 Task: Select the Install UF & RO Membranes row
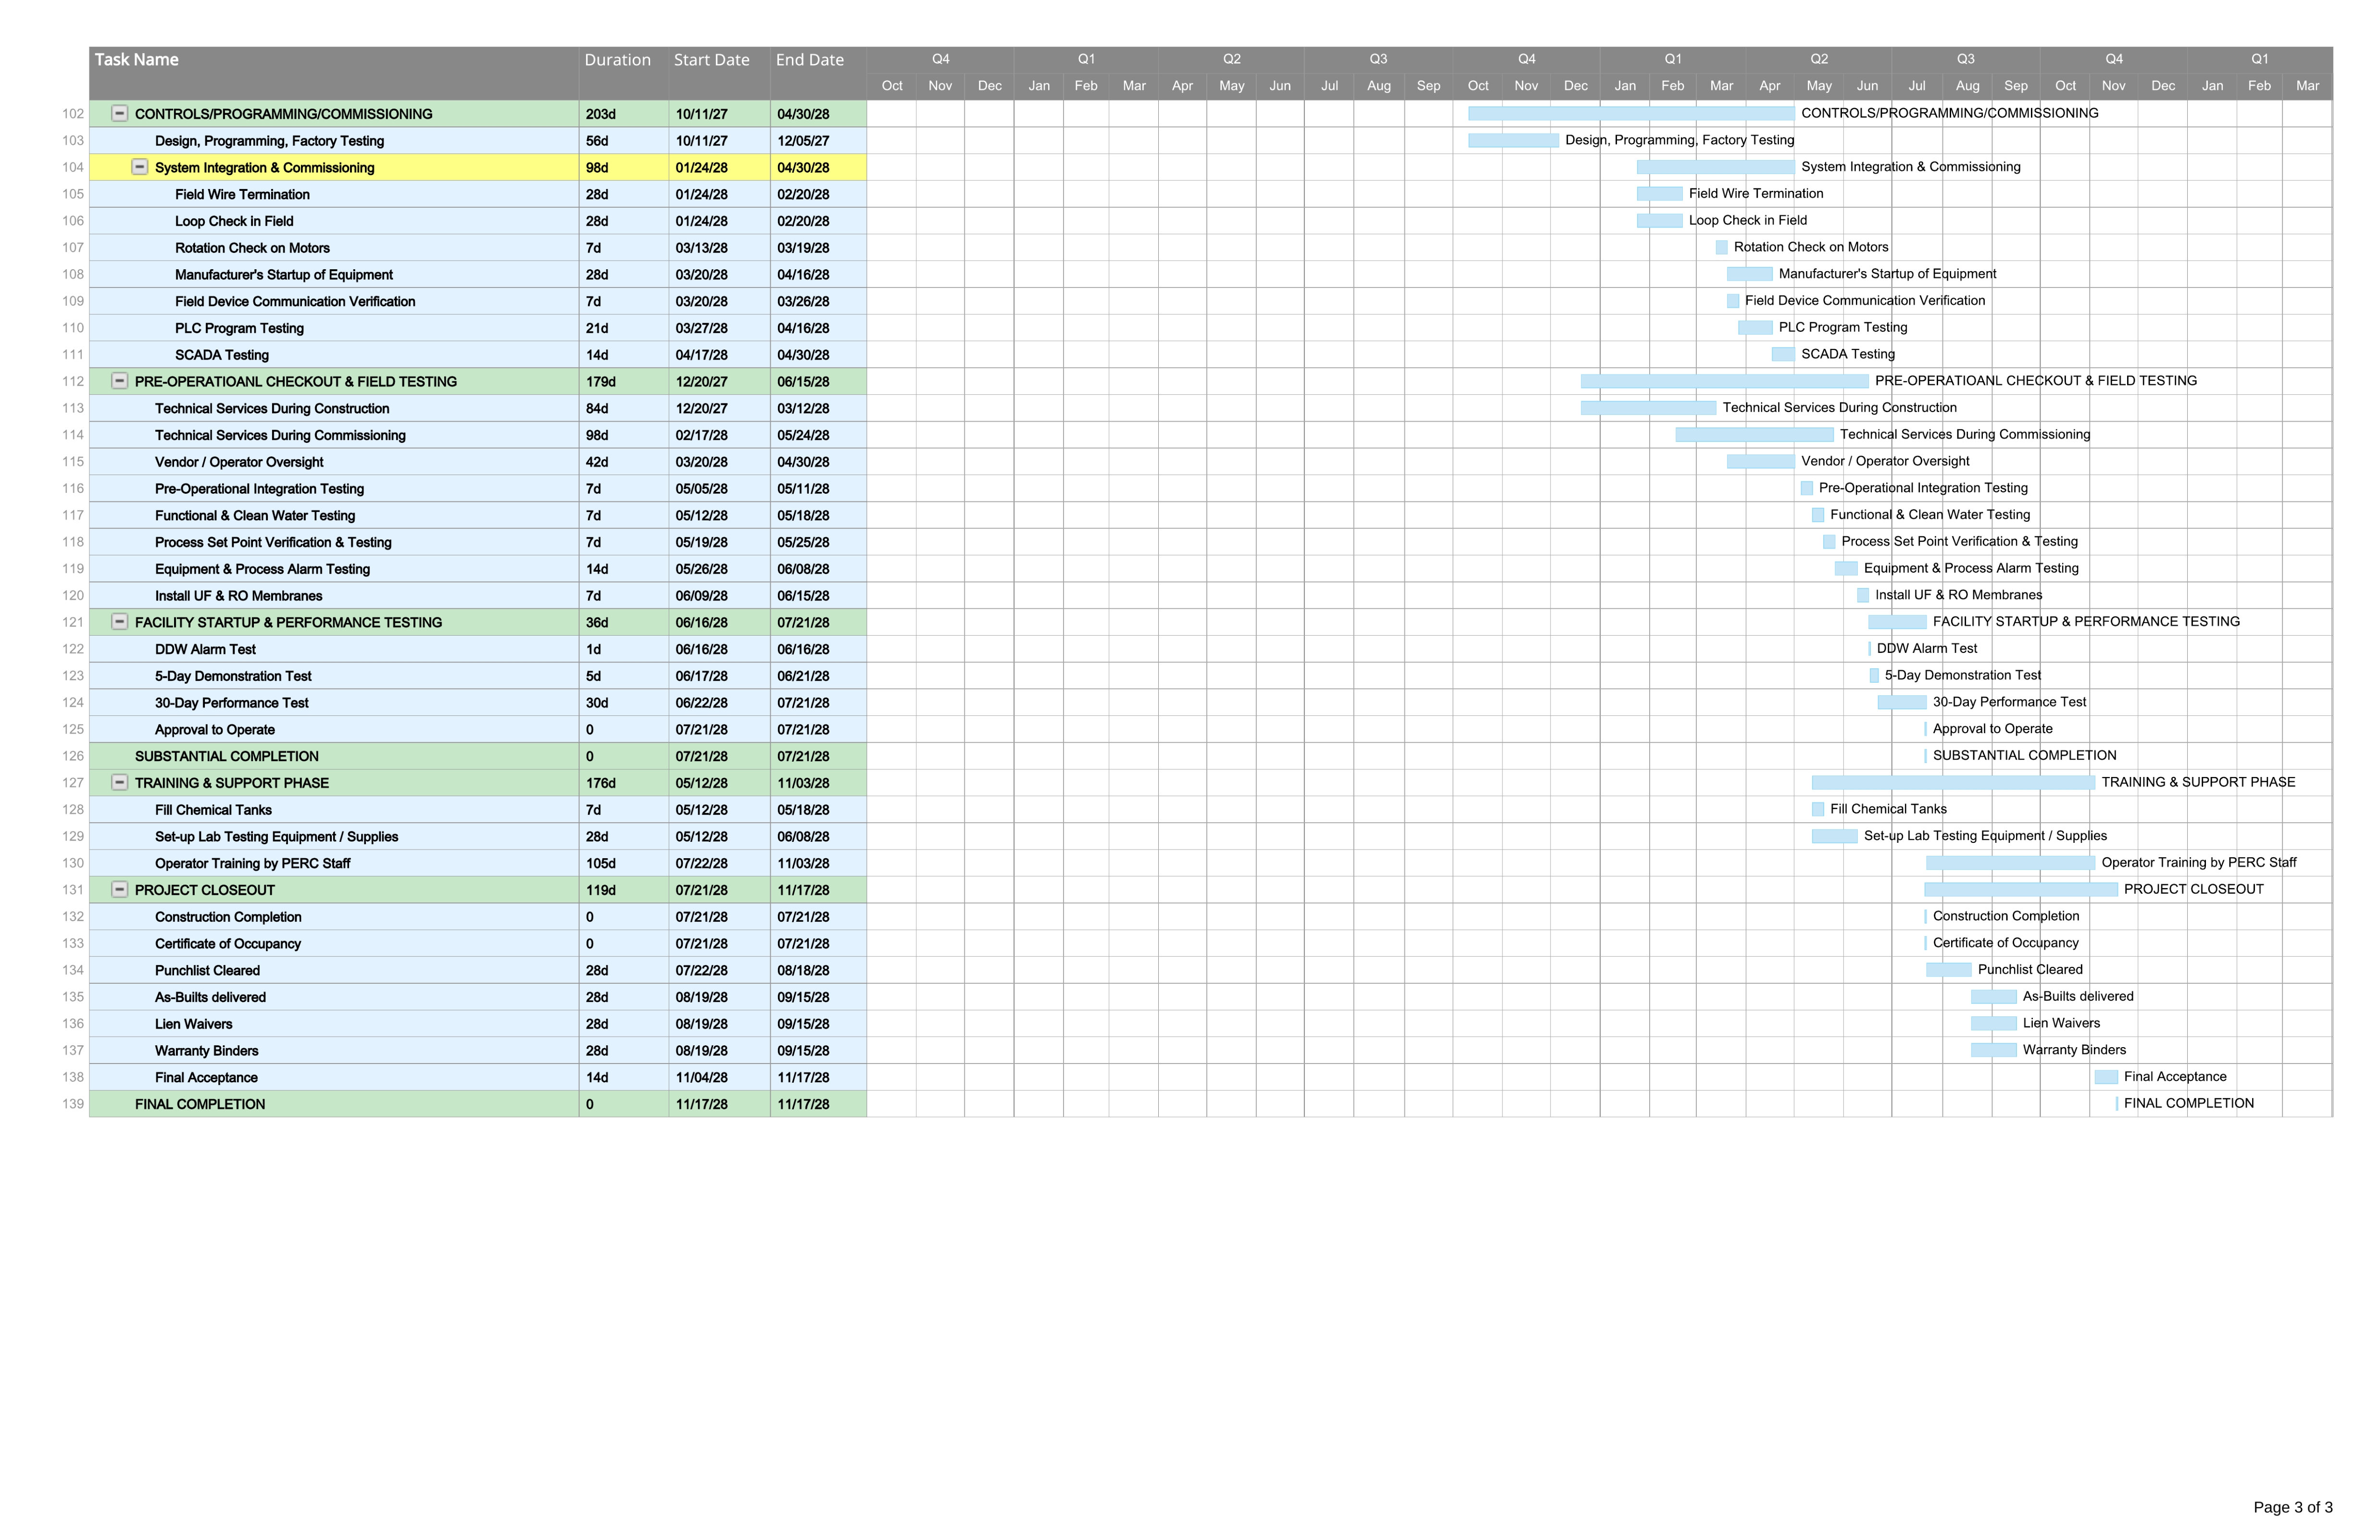pyautogui.click(x=478, y=596)
